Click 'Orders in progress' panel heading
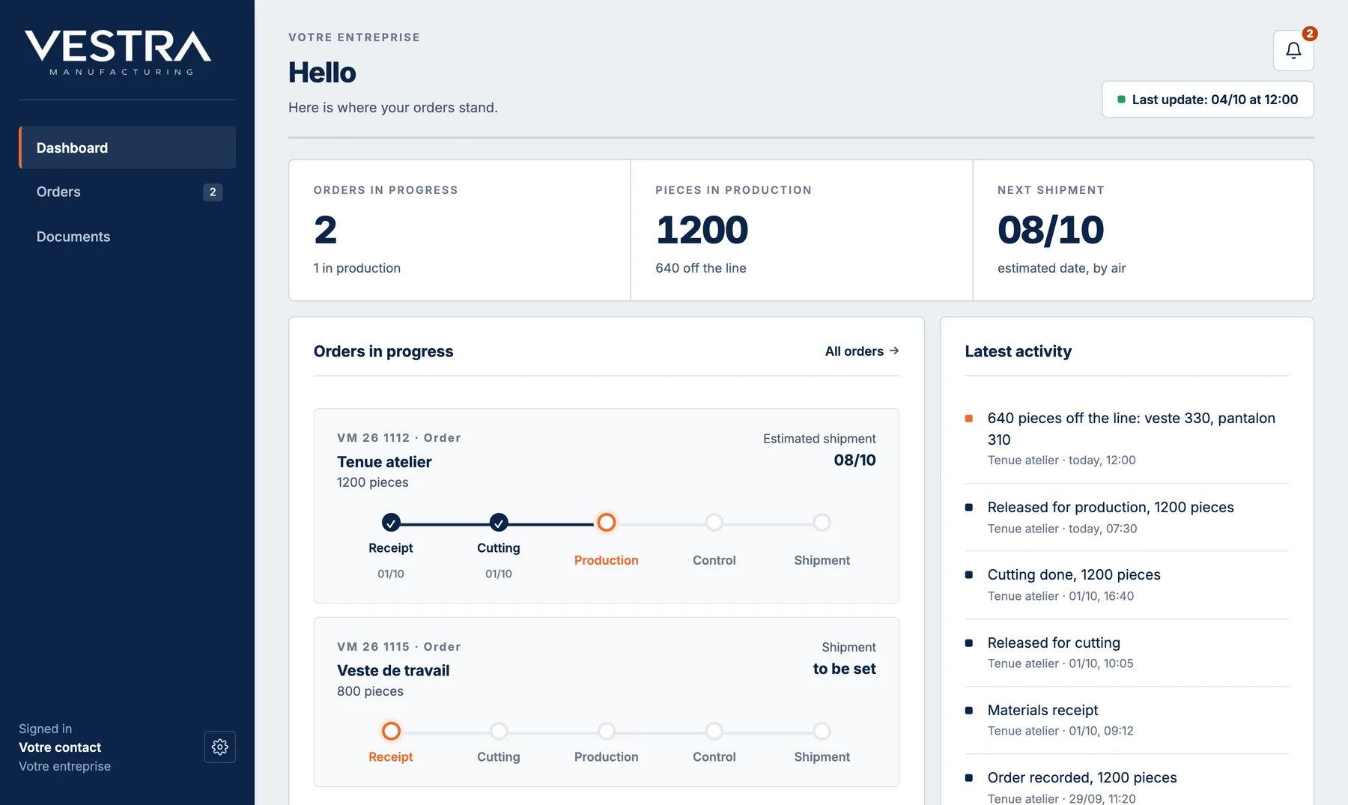The image size is (1348, 805). click(383, 351)
